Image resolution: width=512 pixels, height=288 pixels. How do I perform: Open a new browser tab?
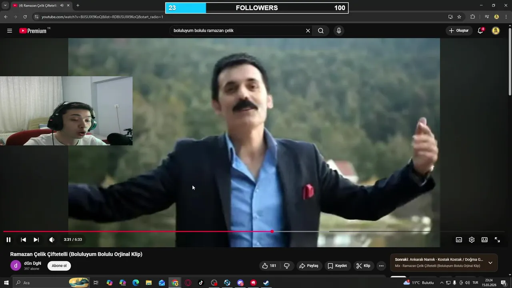point(78,6)
